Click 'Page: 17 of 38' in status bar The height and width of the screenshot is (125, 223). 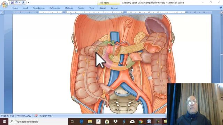click(8, 116)
